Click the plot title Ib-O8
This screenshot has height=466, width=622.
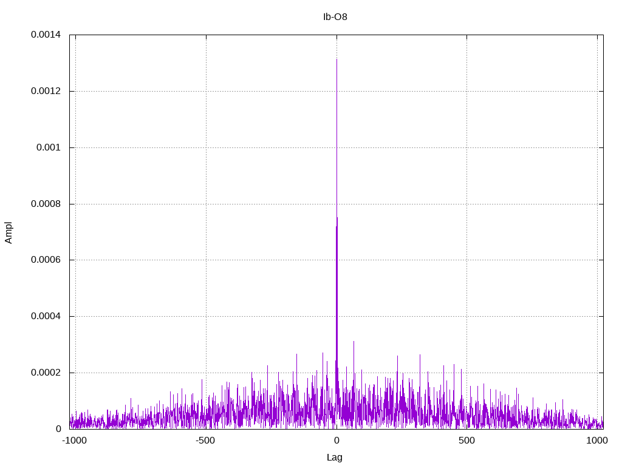(335, 17)
